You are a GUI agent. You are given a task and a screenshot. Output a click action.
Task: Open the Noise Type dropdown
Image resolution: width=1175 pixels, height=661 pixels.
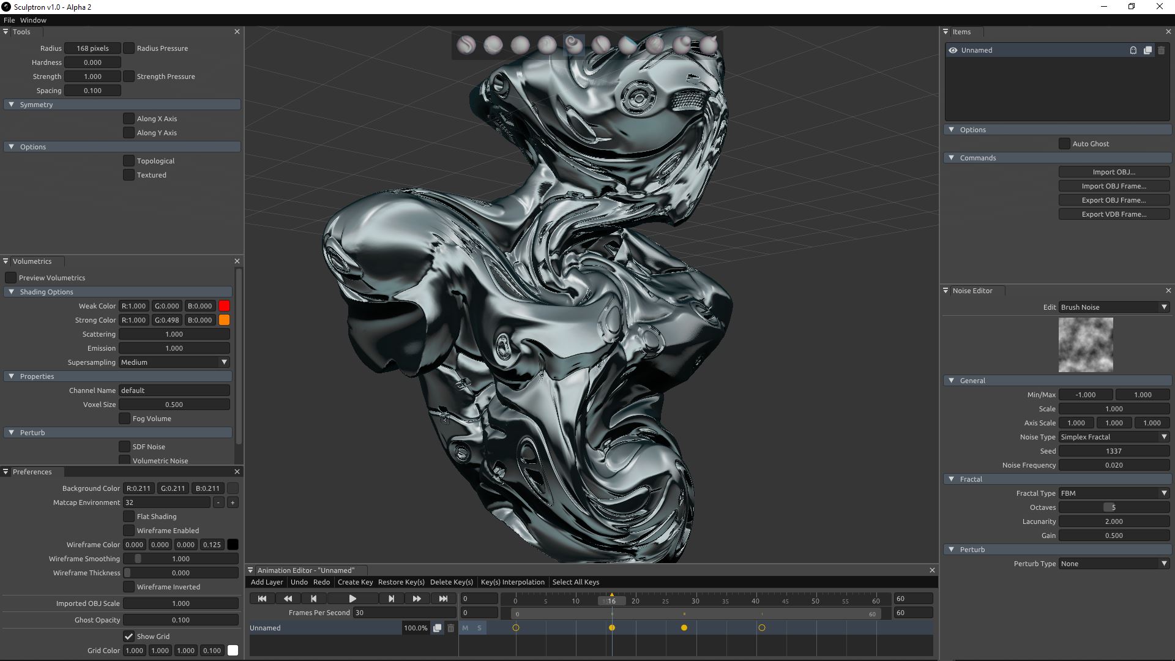click(x=1114, y=437)
